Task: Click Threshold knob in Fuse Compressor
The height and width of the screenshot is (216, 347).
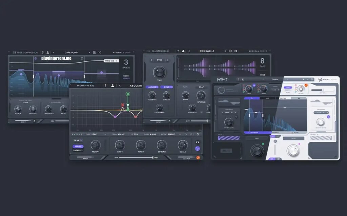Action: [x=48, y=109]
